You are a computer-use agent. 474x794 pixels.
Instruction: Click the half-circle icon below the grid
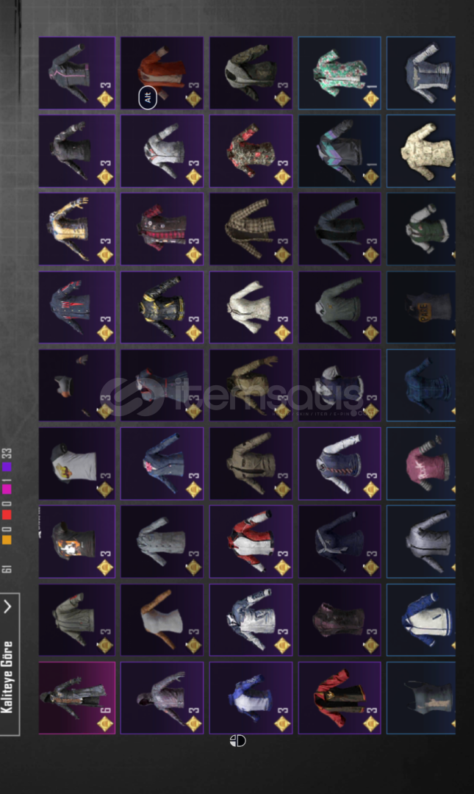click(237, 741)
